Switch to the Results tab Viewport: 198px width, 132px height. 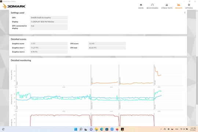[179, 6]
